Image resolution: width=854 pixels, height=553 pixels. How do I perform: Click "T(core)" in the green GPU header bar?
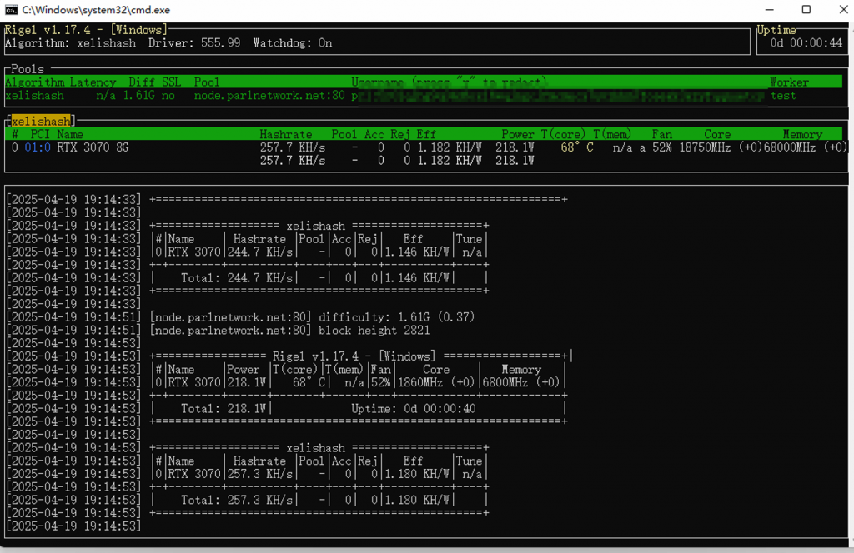(564, 134)
